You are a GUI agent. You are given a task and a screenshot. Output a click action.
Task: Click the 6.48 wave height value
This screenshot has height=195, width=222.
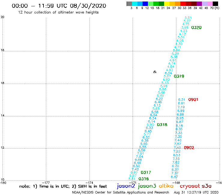pos(158,102)
